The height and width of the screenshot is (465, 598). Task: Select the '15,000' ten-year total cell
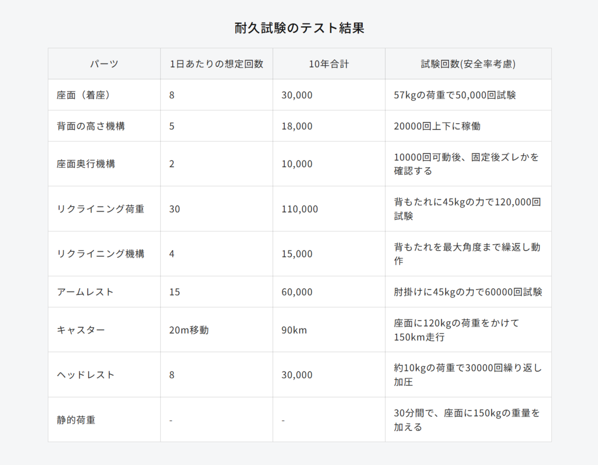329,254
